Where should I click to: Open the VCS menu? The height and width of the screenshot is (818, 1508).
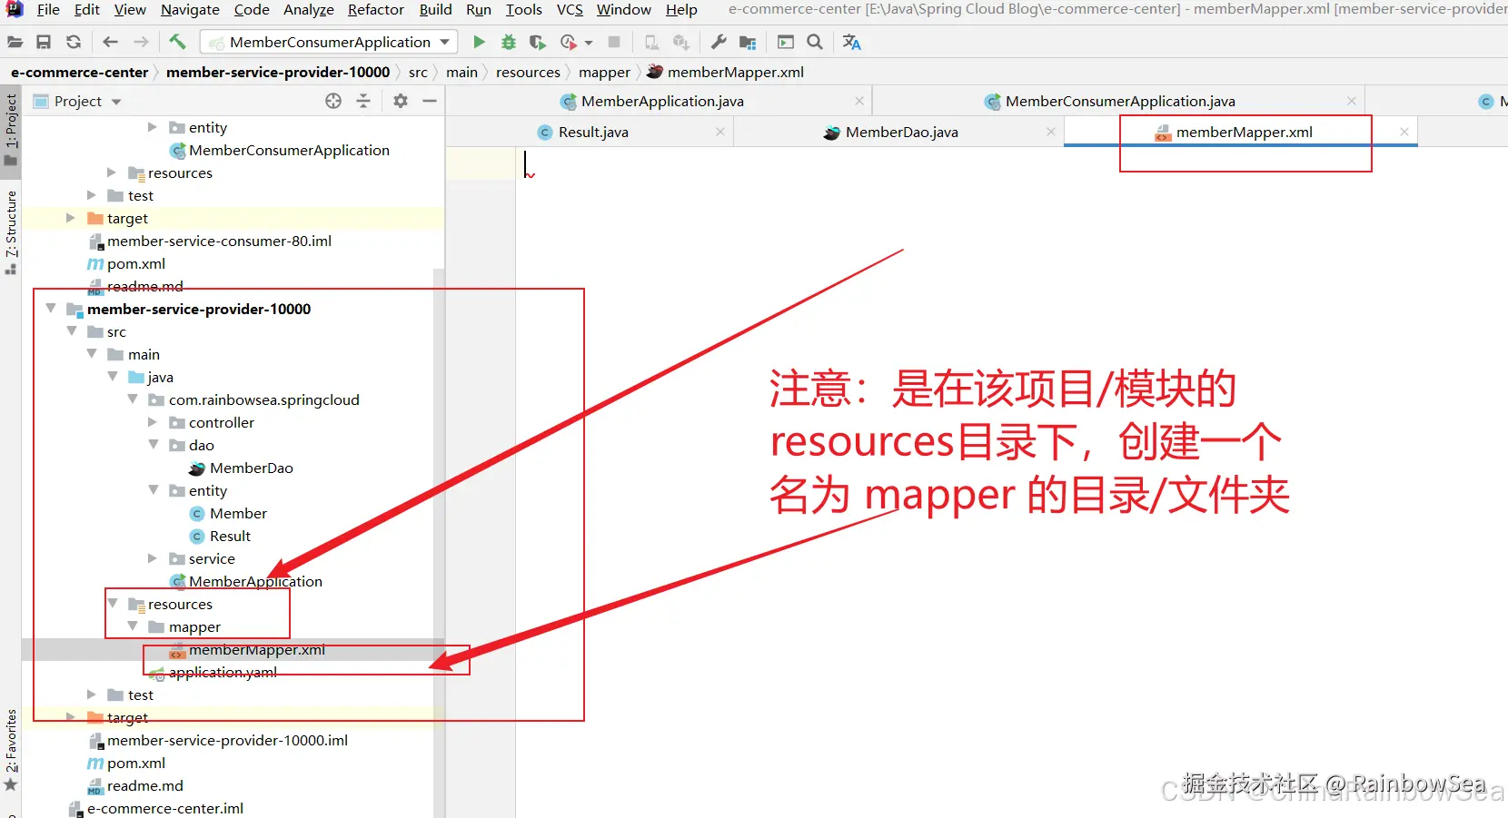click(570, 9)
